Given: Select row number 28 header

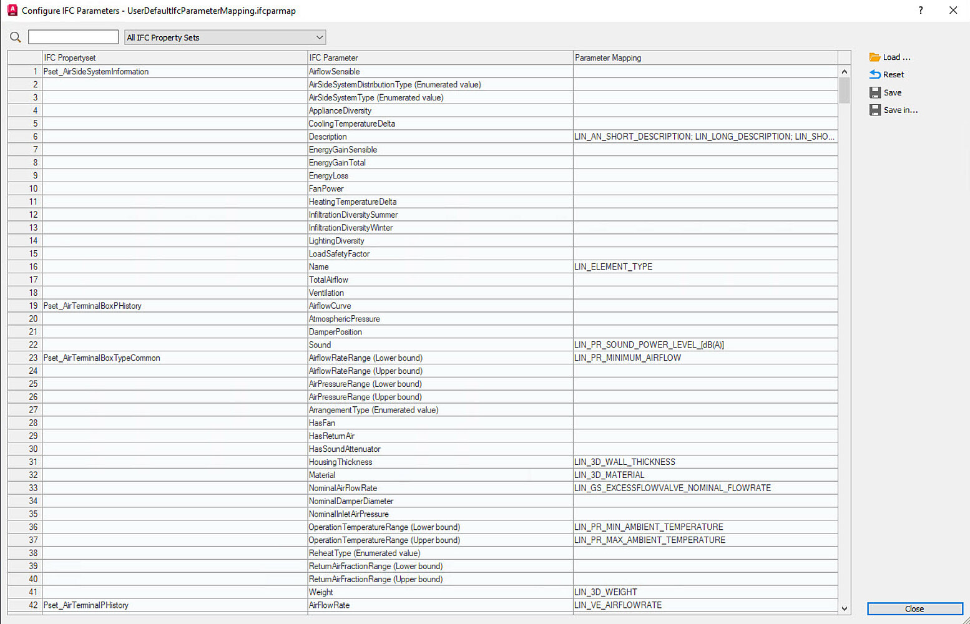Looking at the screenshot, I should [25, 423].
